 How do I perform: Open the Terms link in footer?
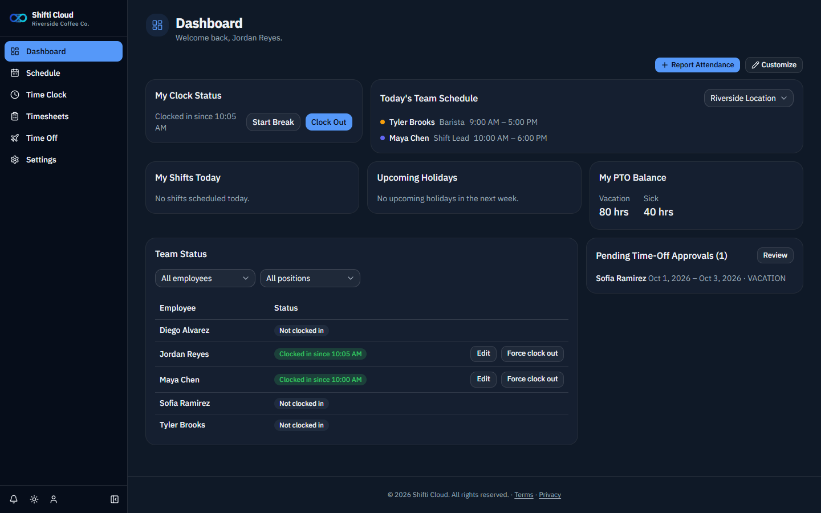(524, 495)
